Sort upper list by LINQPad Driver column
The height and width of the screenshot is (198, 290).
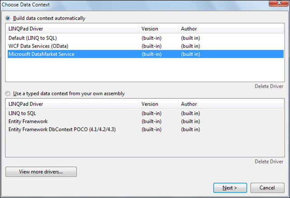click(72, 28)
